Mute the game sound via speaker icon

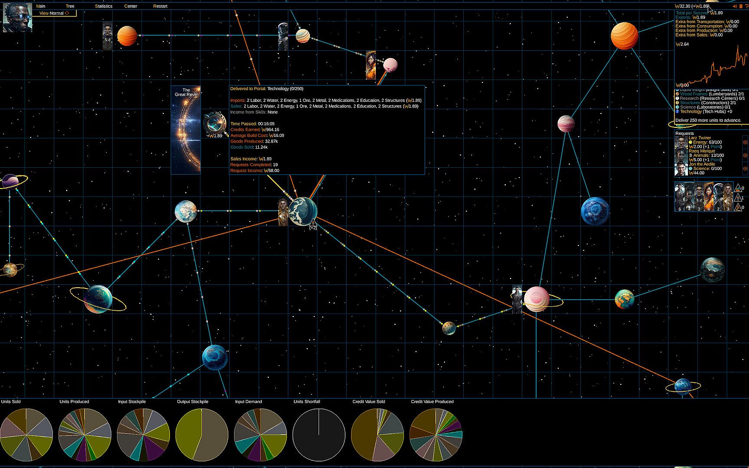click(735, 6)
